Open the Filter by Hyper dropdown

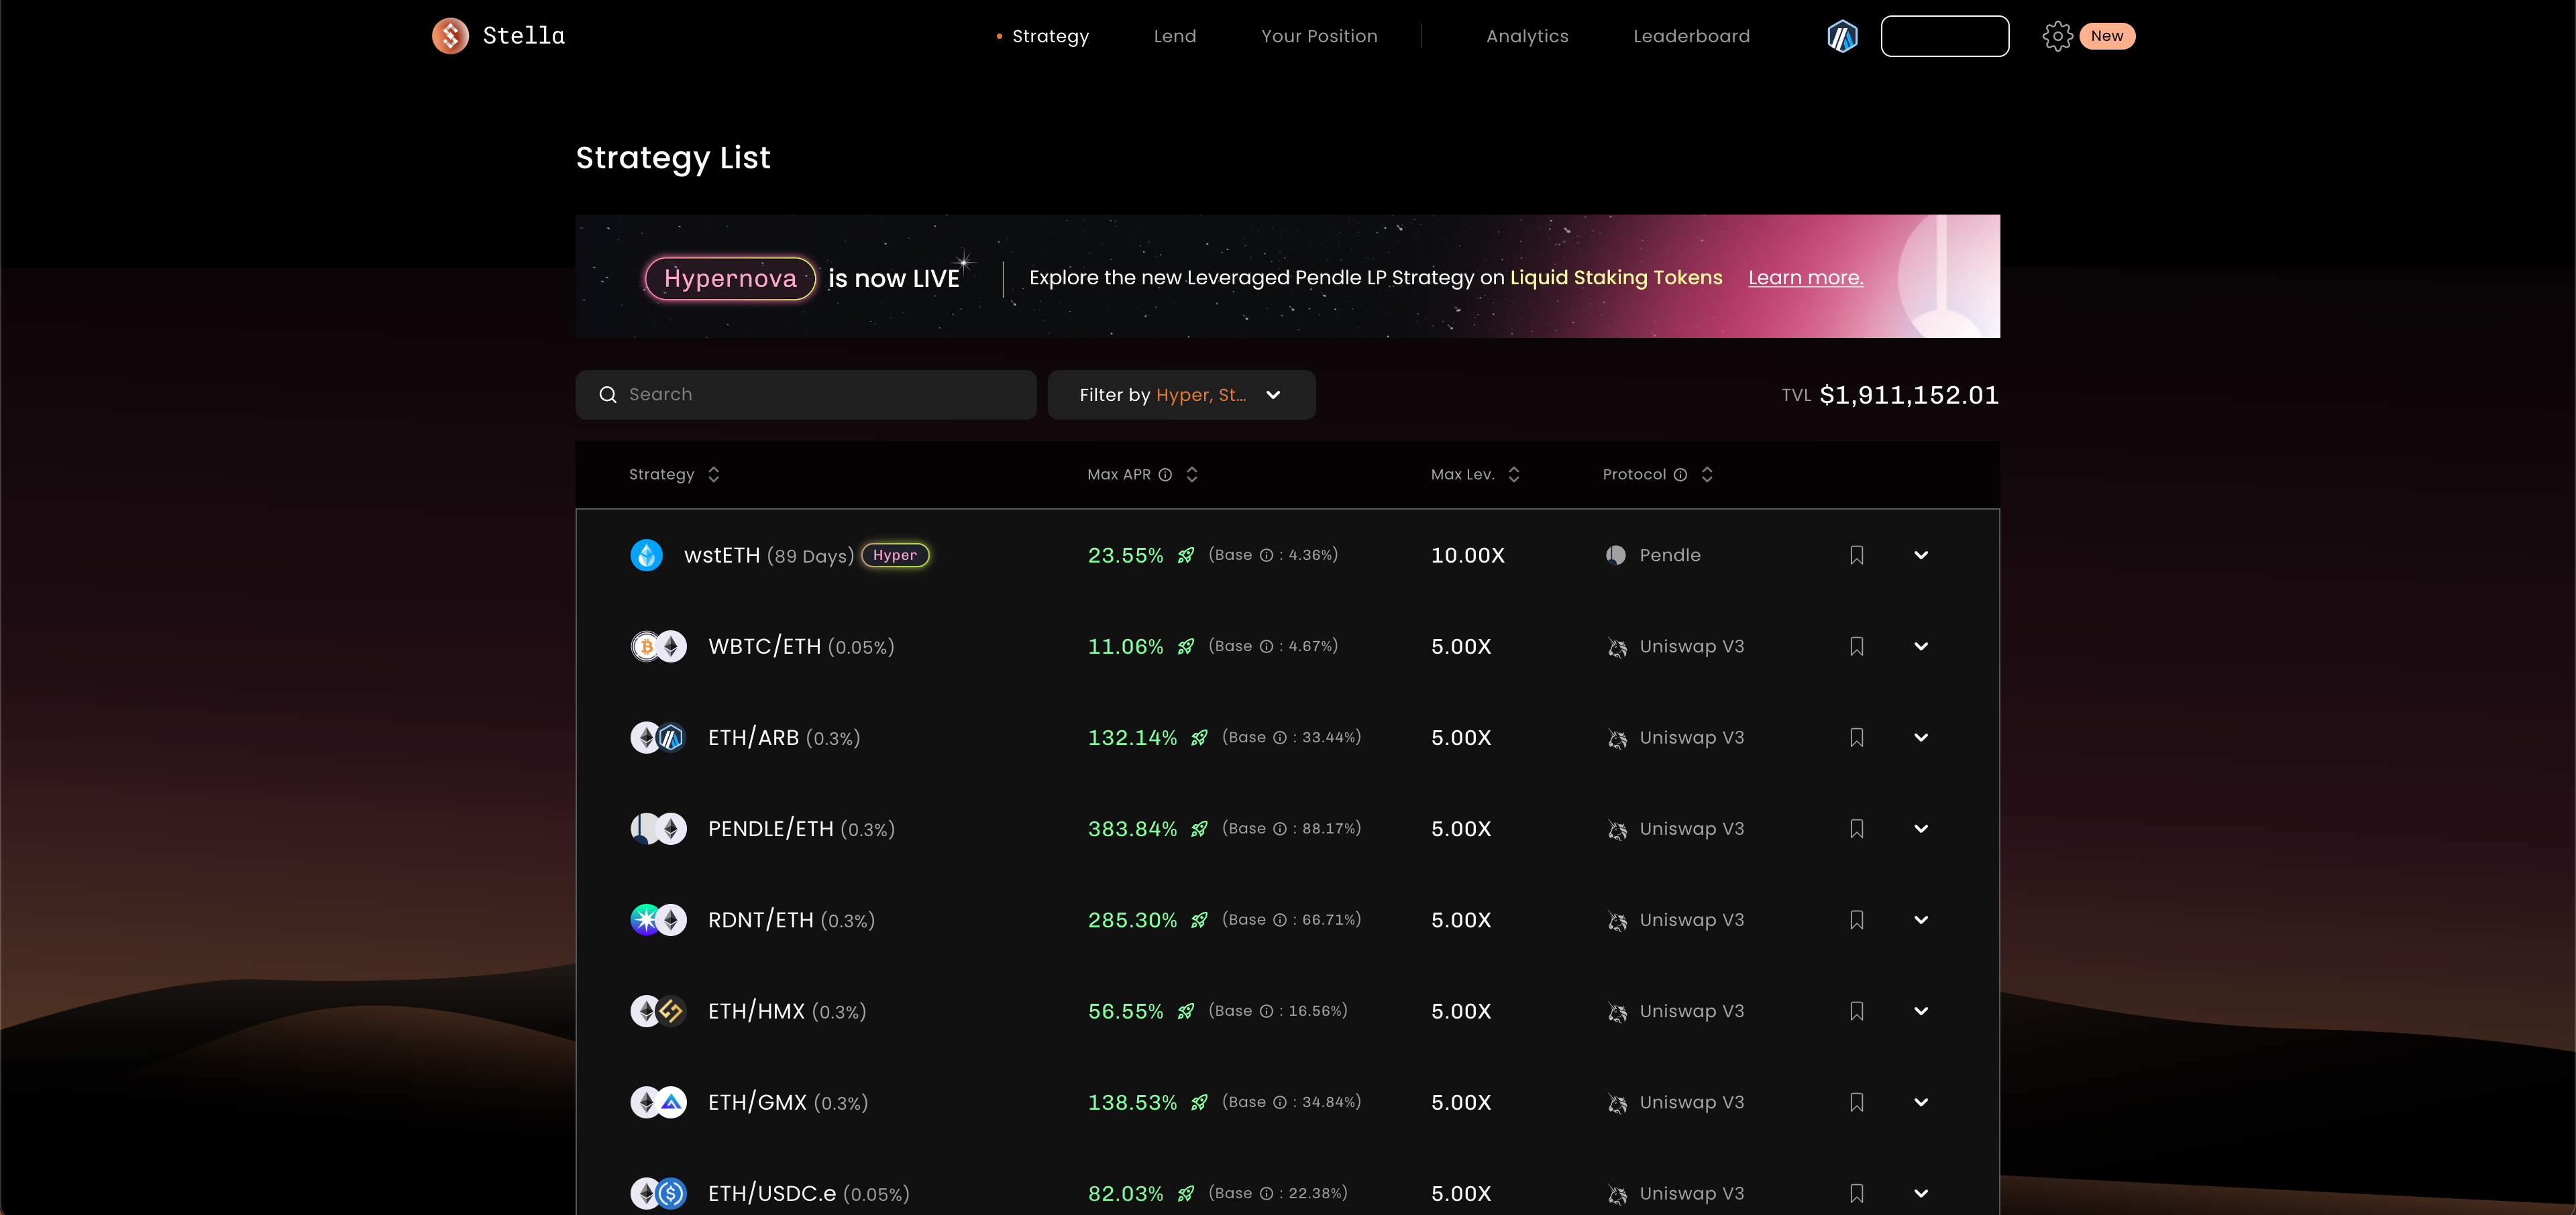(x=1181, y=395)
